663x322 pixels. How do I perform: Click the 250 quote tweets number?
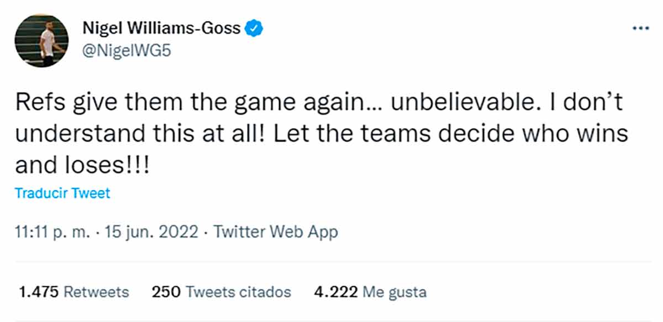[x=166, y=292]
